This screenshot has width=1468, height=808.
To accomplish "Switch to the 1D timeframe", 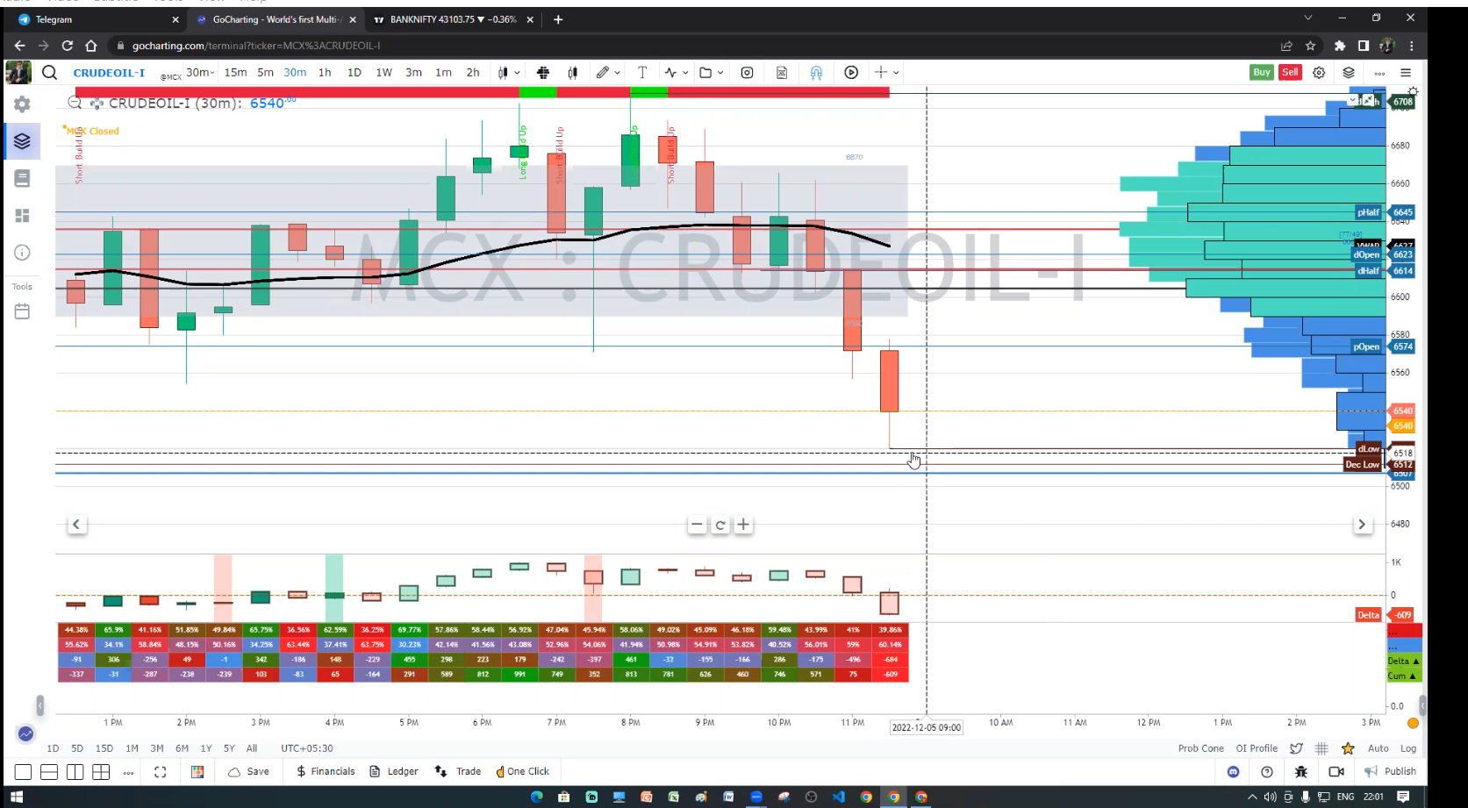I will [x=354, y=73].
